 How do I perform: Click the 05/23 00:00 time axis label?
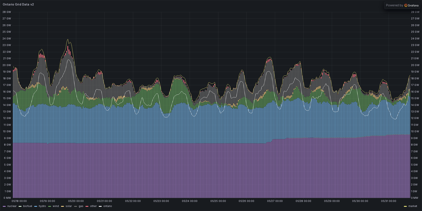click(x=161, y=201)
